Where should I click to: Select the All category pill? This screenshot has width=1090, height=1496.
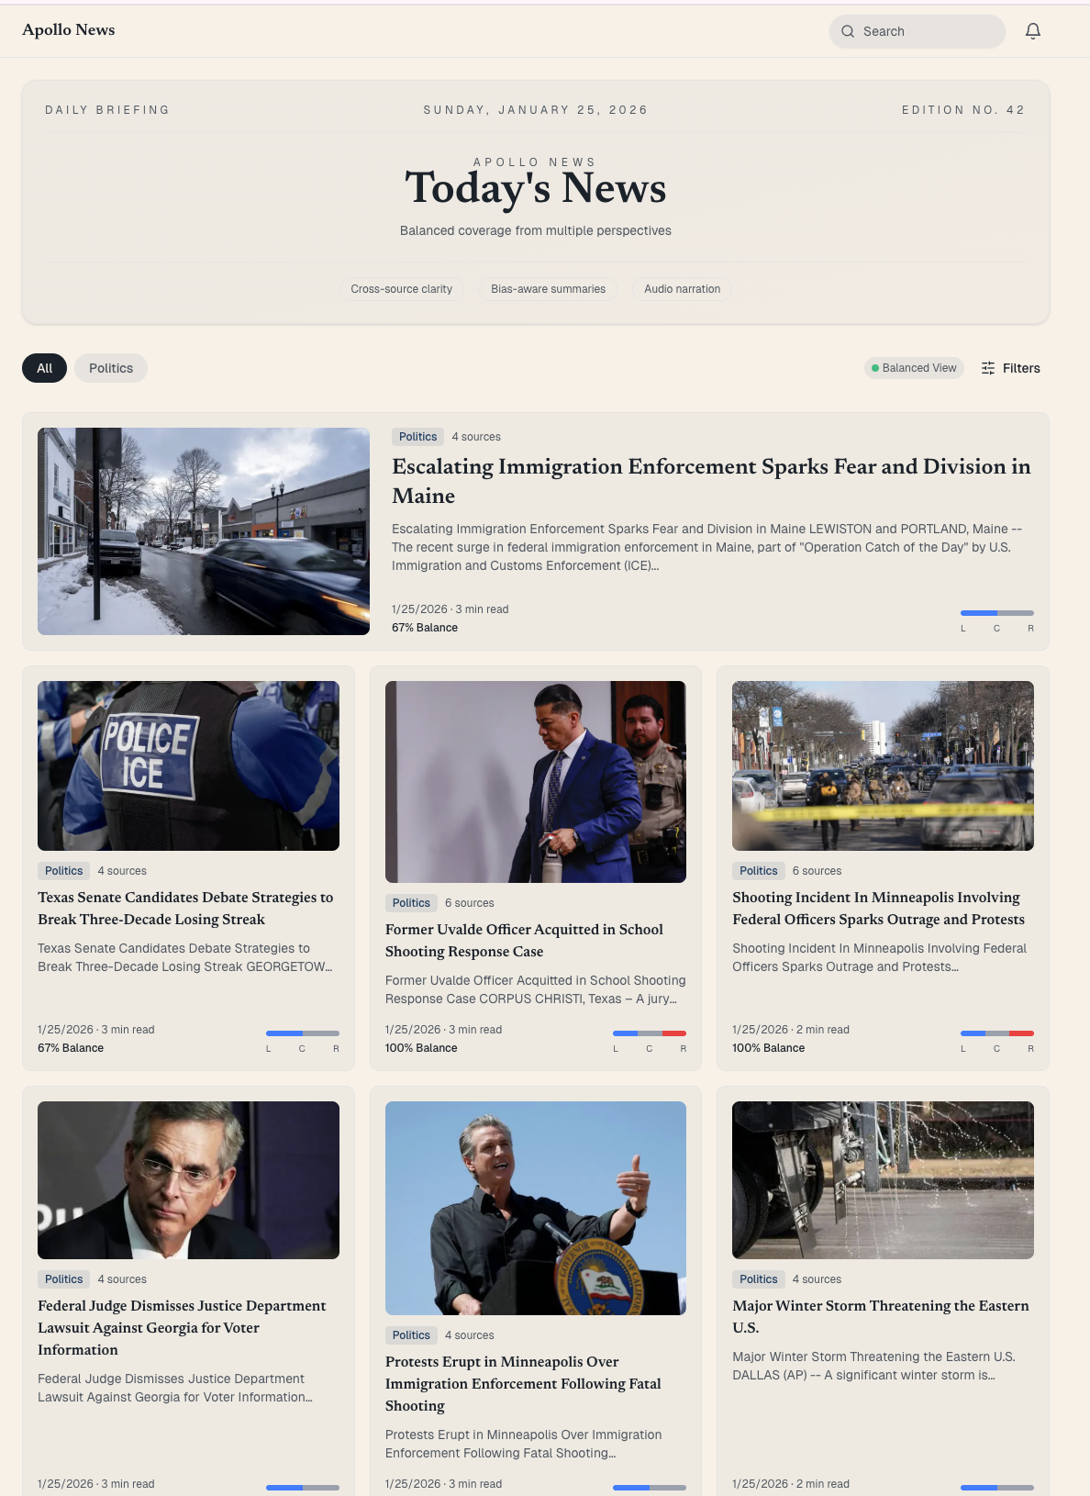click(44, 368)
